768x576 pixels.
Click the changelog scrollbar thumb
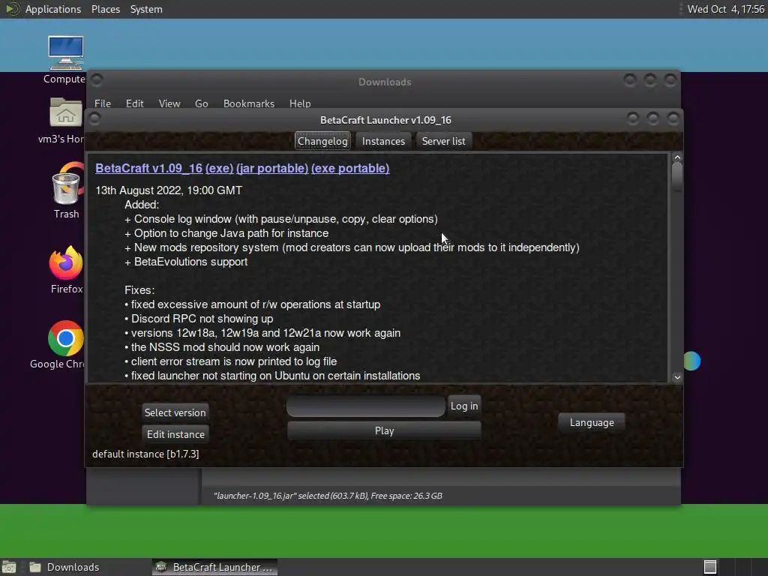point(677,177)
